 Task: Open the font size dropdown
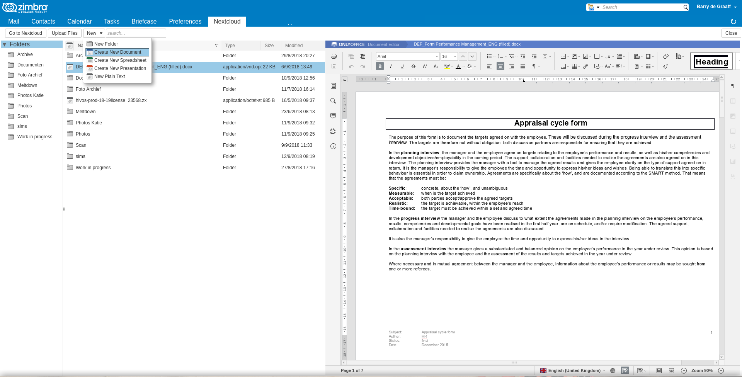[455, 56]
